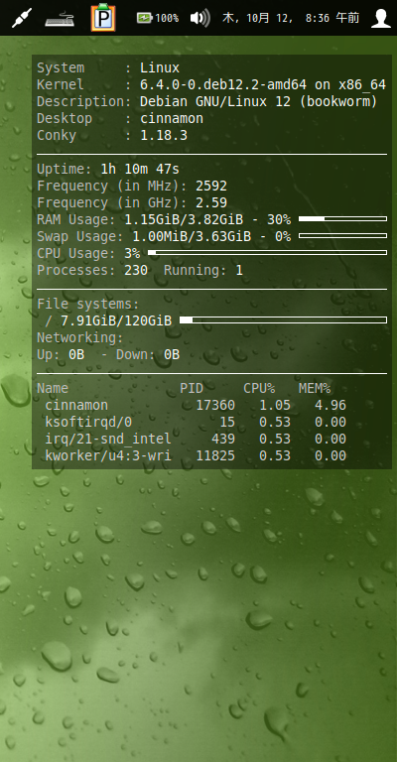The height and width of the screenshot is (762, 397).
Task: Click the battery charging icon
Action: coord(145,19)
